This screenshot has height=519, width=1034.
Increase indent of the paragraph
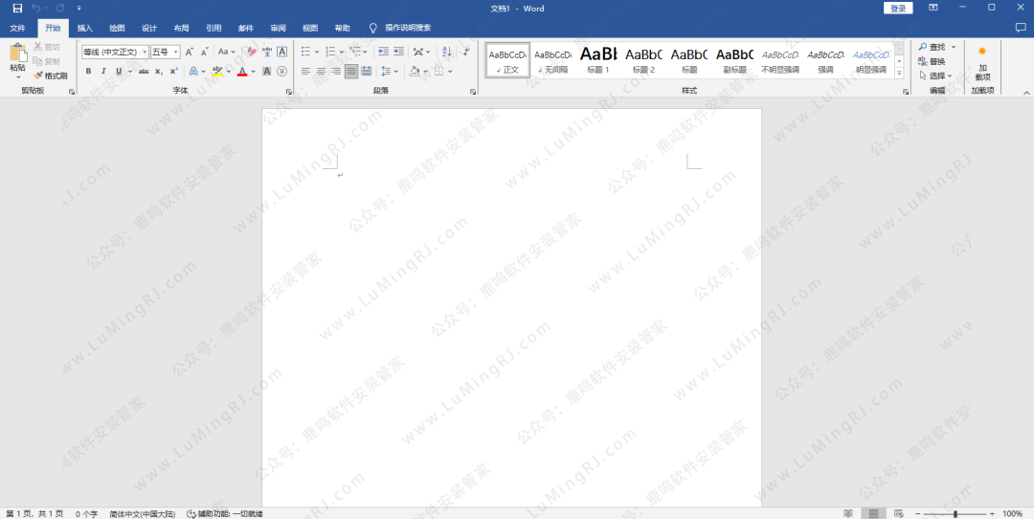[397, 52]
